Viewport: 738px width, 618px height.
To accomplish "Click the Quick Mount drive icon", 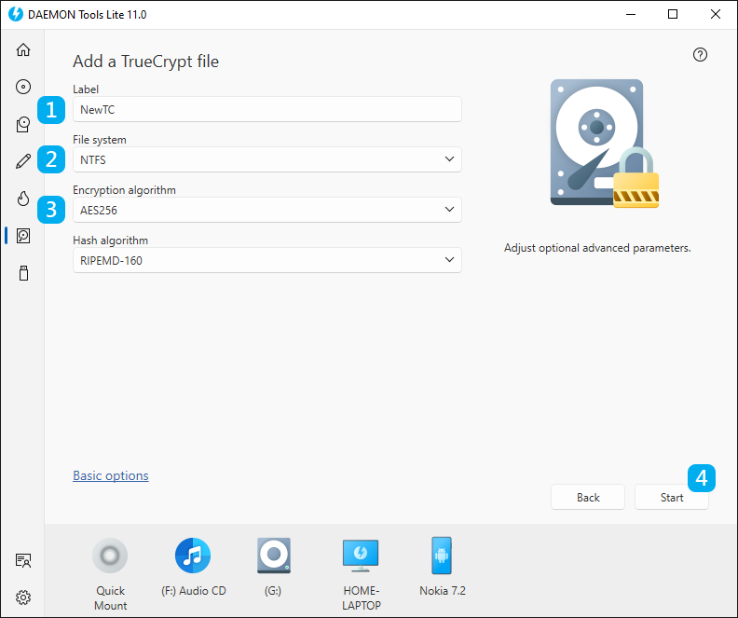I will pyautogui.click(x=110, y=556).
